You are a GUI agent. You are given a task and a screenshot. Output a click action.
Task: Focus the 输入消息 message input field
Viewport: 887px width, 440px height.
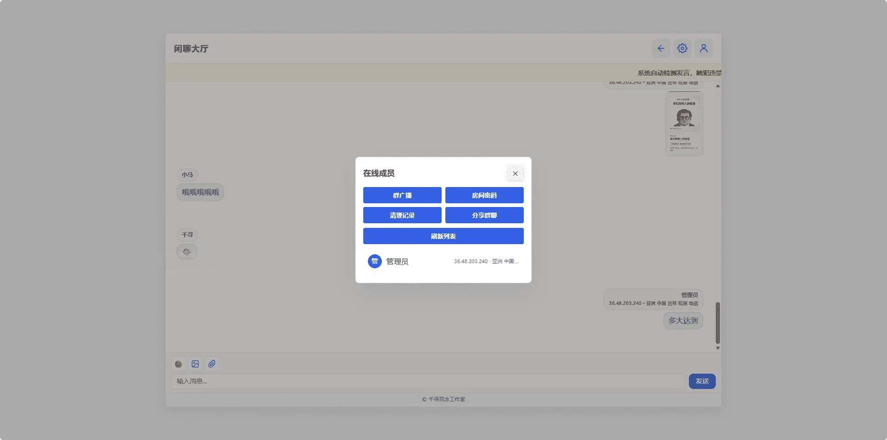coord(428,381)
